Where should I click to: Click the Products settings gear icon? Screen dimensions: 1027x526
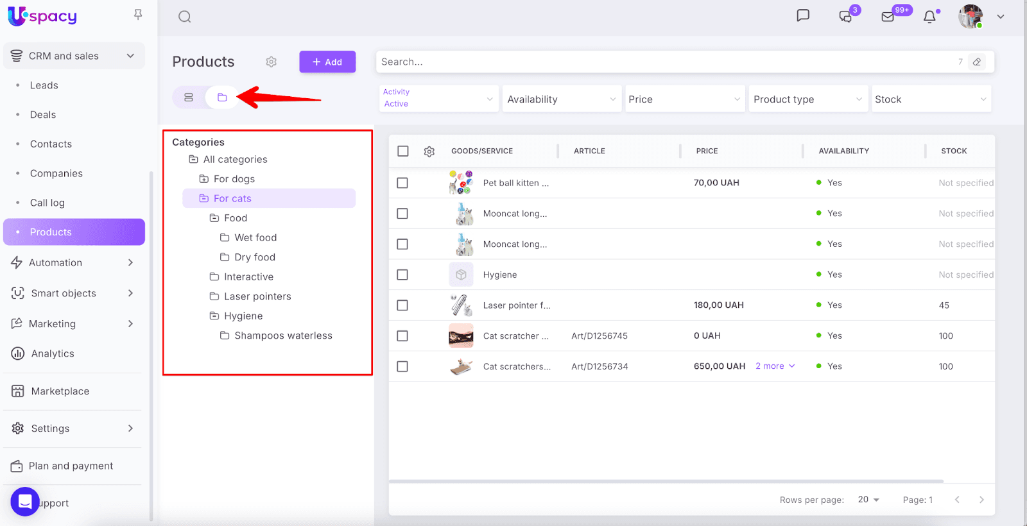[x=272, y=62]
